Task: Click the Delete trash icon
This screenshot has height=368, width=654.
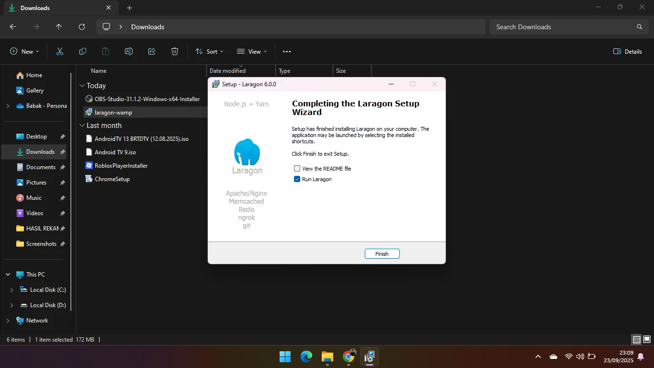Action: [x=175, y=52]
